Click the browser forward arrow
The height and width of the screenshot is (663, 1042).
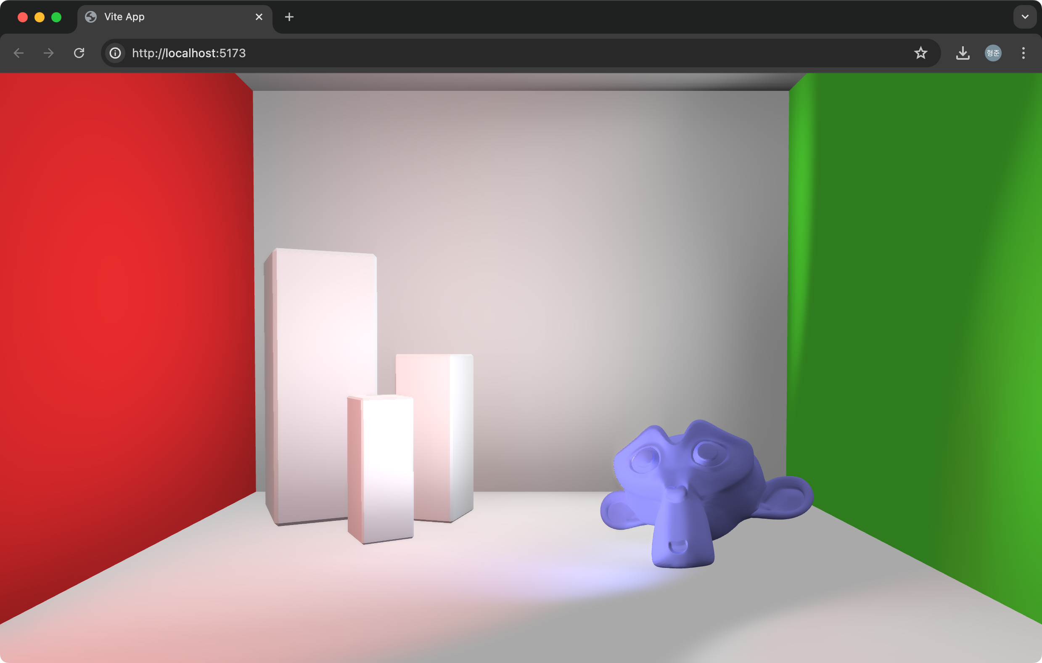tap(49, 53)
